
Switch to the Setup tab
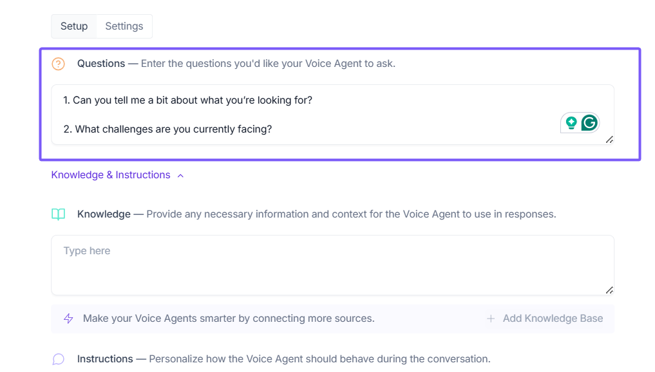tap(74, 26)
